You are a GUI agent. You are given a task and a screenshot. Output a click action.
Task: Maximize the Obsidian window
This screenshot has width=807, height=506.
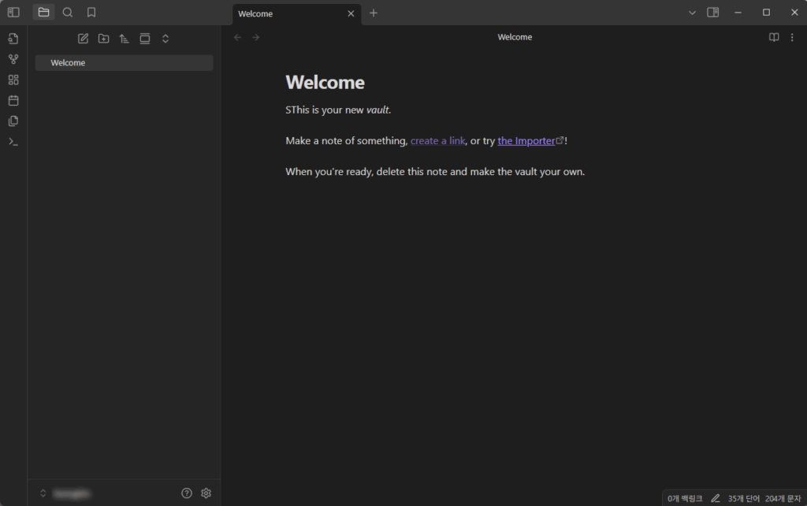click(x=766, y=13)
